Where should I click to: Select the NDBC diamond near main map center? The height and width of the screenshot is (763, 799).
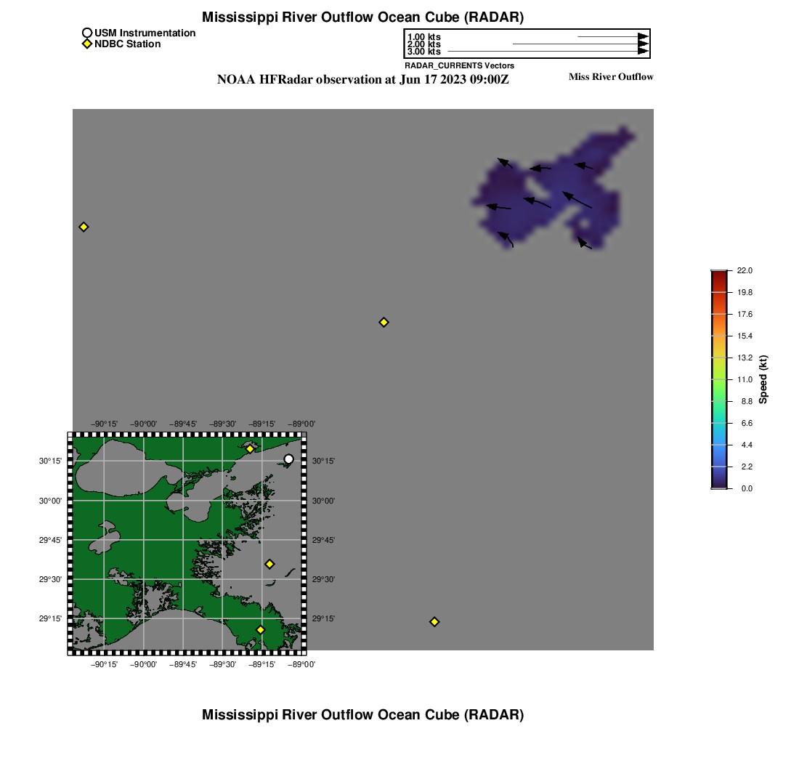(x=384, y=322)
